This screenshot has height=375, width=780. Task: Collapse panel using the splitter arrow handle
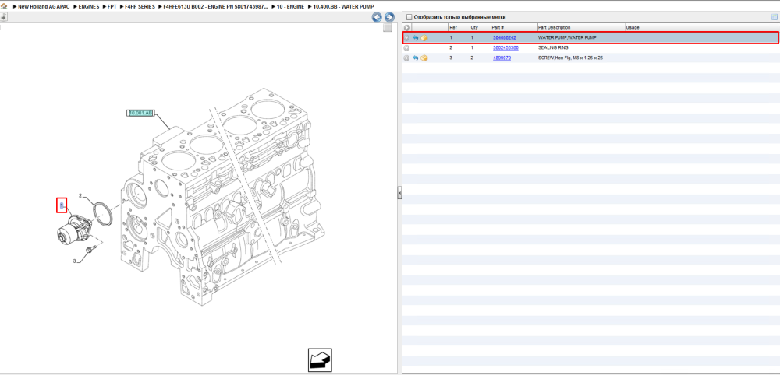(399, 192)
